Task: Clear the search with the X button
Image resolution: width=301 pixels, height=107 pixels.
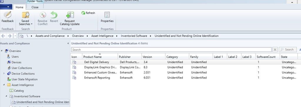Action: pos(275,50)
